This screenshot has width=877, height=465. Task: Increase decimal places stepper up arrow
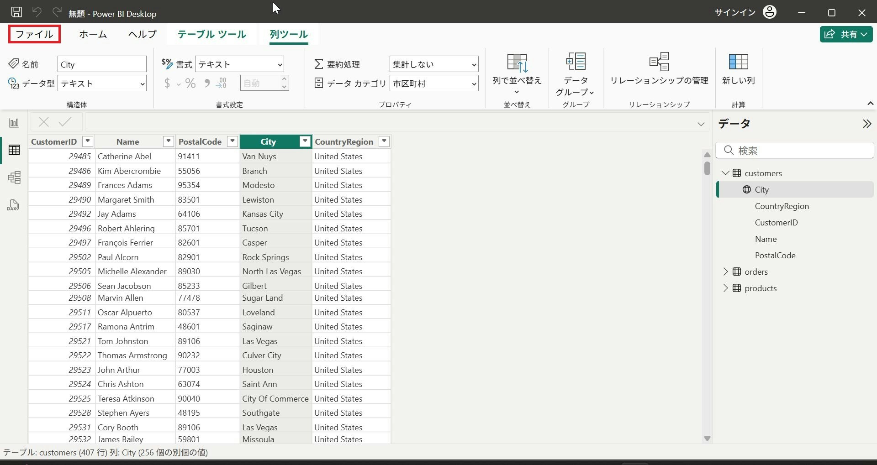point(284,79)
